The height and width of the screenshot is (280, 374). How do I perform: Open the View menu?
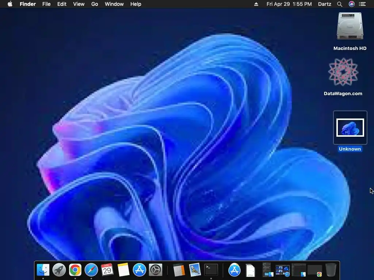79,4
